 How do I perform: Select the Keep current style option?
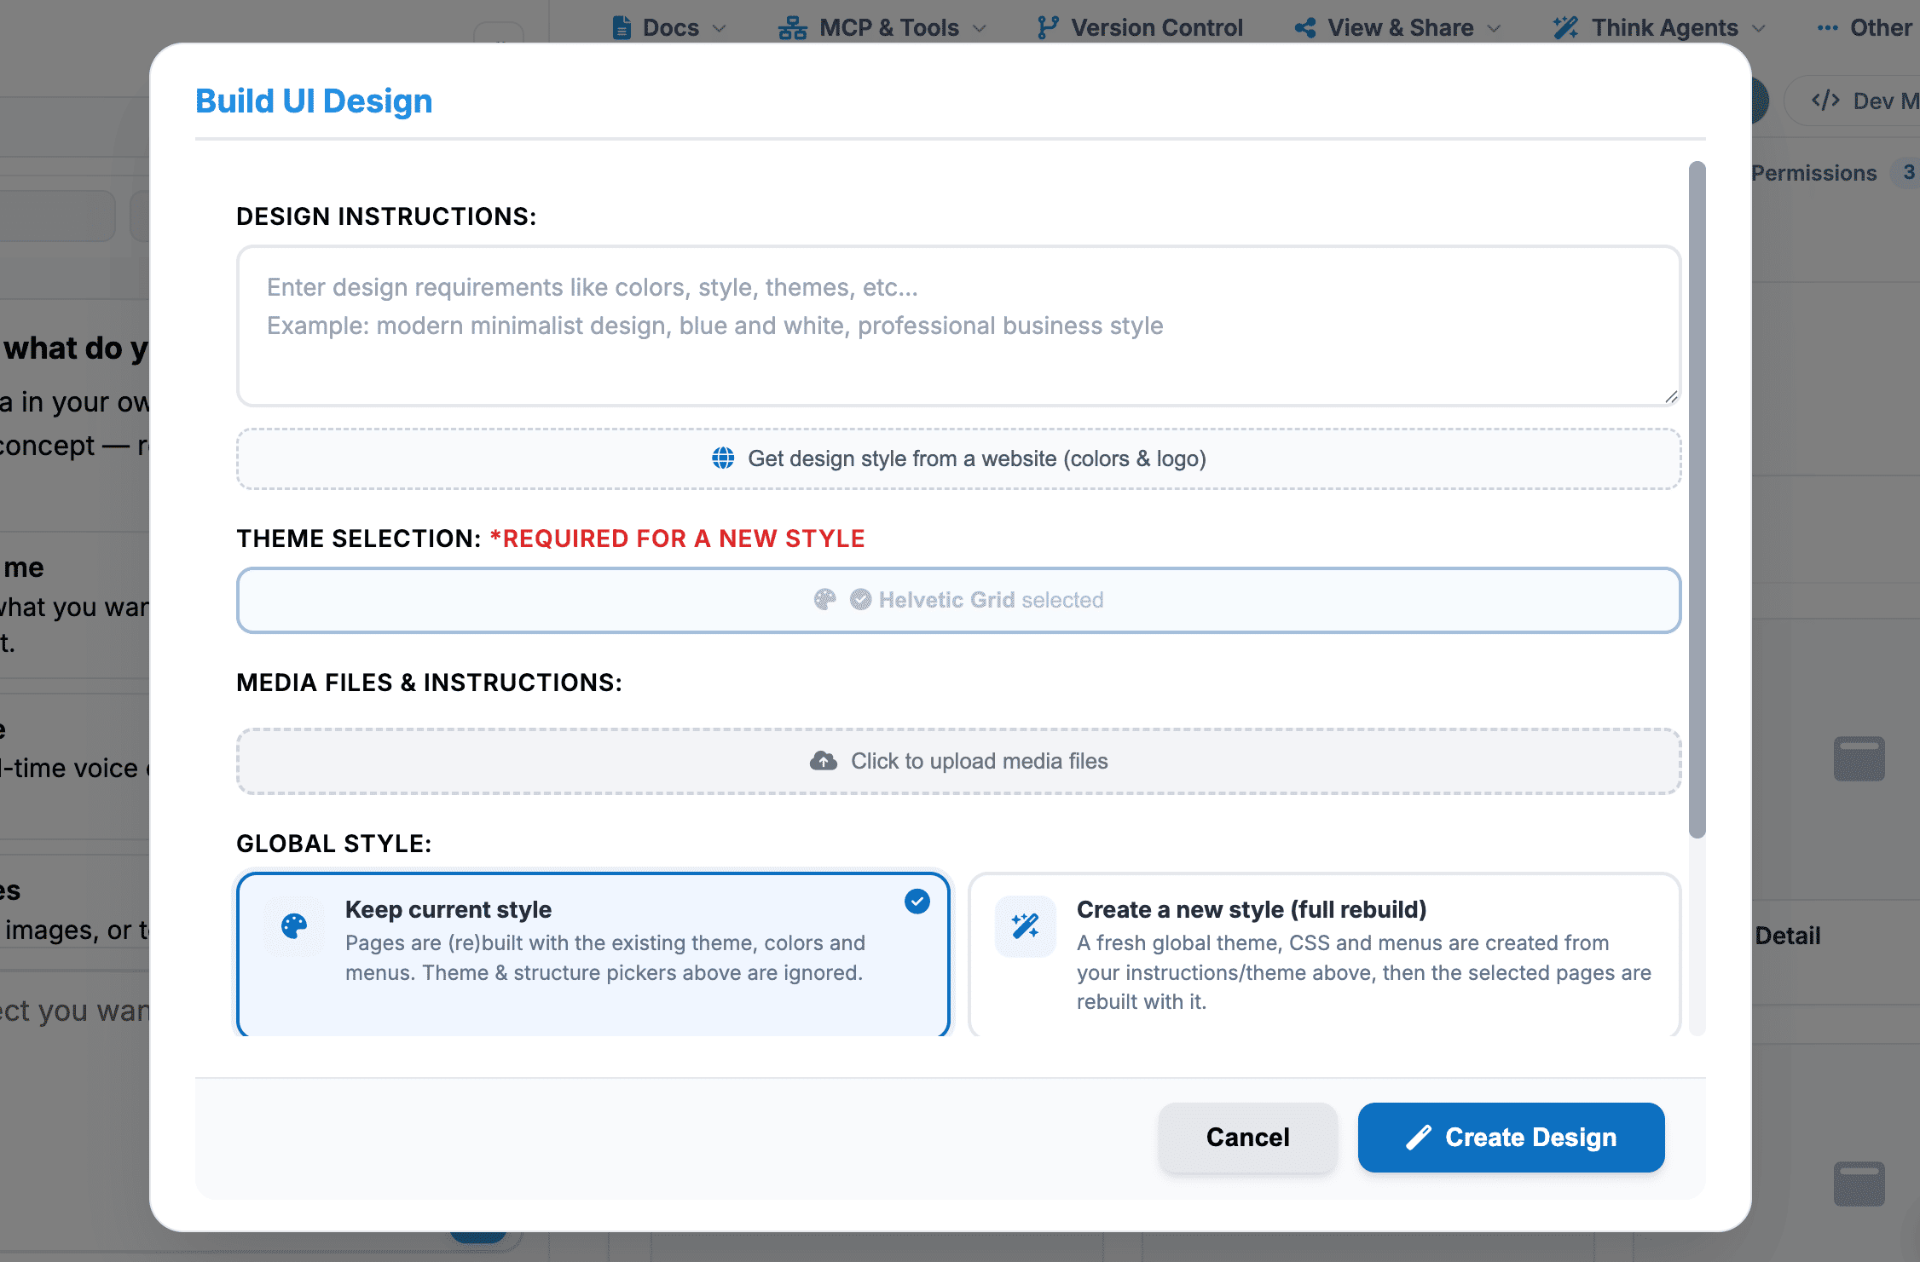coord(593,954)
